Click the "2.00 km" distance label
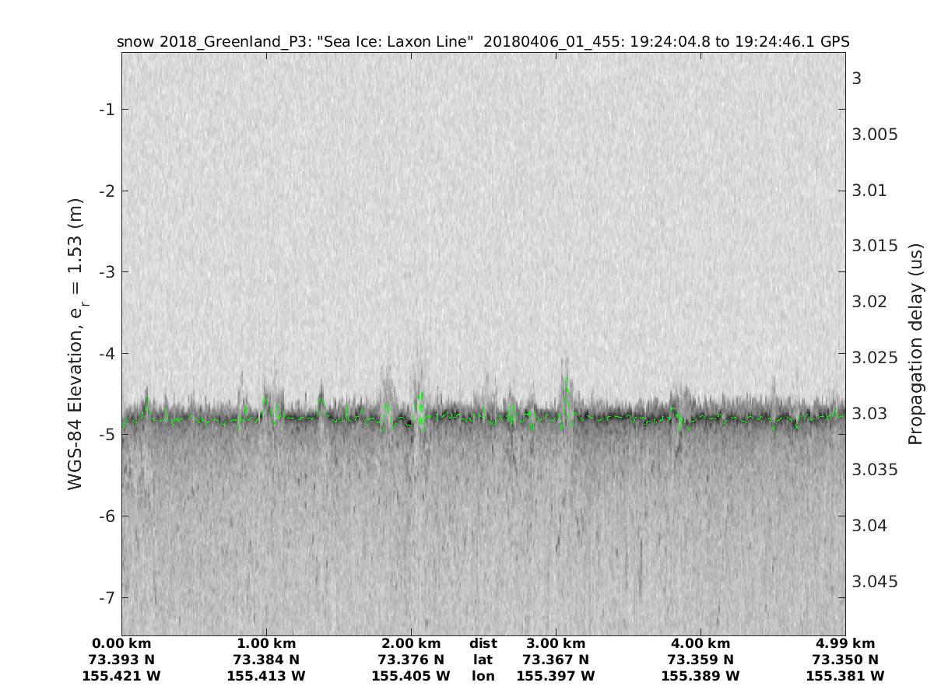934x700 pixels. point(411,643)
